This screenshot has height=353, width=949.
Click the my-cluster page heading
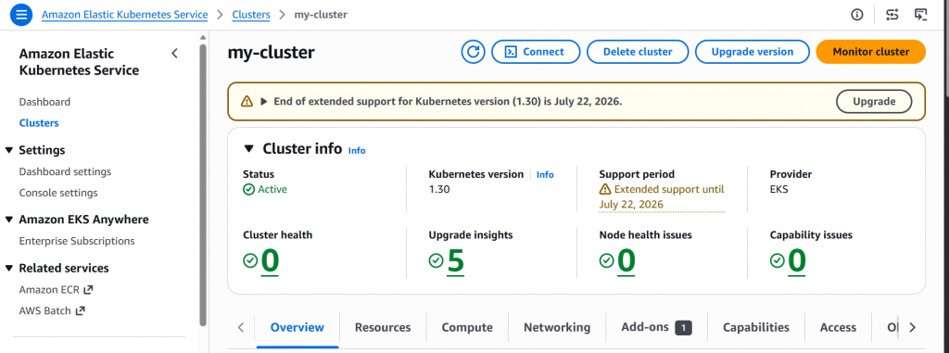pyautogui.click(x=272, y=53)
